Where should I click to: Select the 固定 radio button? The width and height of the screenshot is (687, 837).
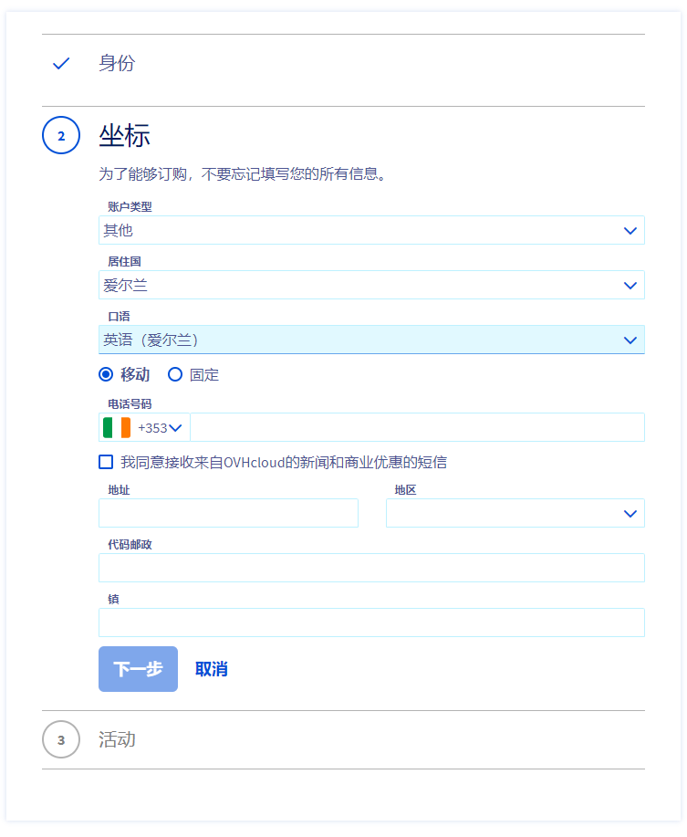pyautogui.click(x=175, y=374)
